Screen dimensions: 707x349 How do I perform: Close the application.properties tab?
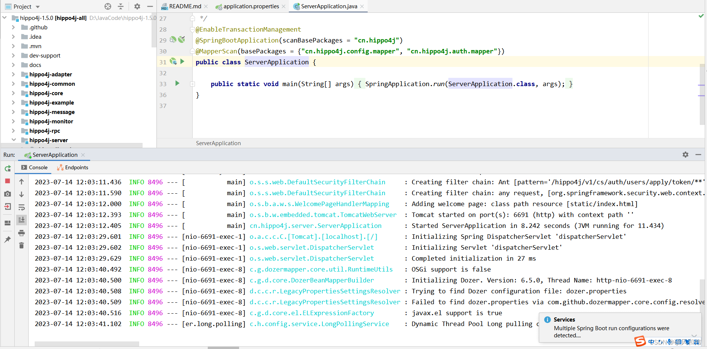click(x=284, y=6)
